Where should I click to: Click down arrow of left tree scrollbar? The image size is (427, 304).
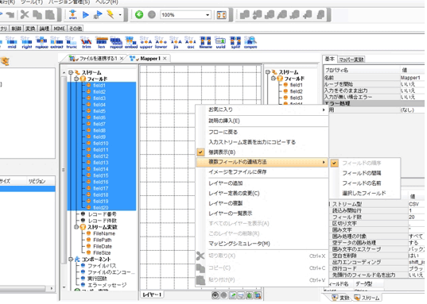click(x=64, y=287)
